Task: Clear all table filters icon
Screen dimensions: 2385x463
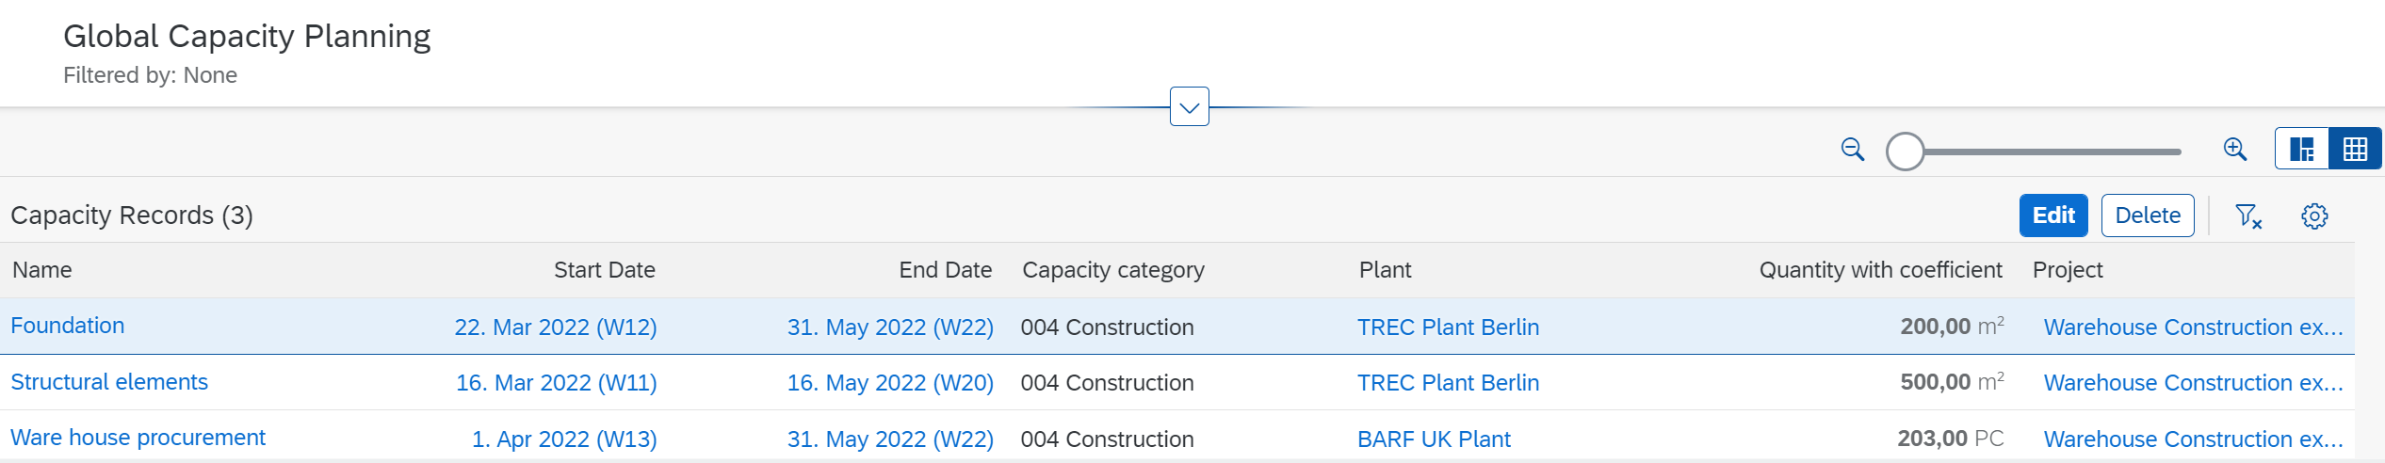Action: 2248,216
